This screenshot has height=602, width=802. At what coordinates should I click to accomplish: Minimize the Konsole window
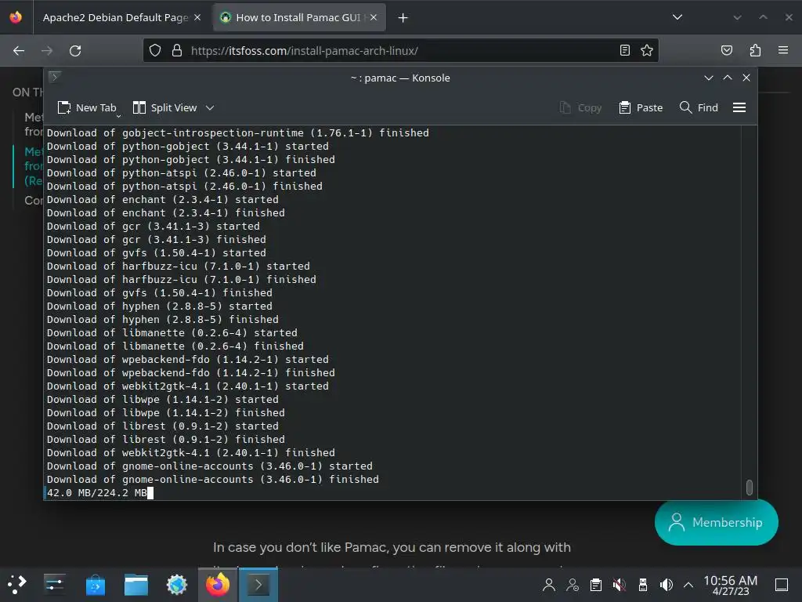708,78
